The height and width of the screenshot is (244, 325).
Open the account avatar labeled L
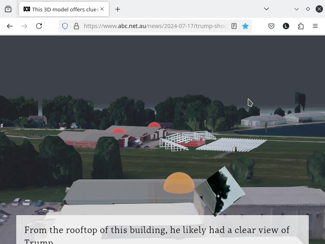[x=286, y=26]
